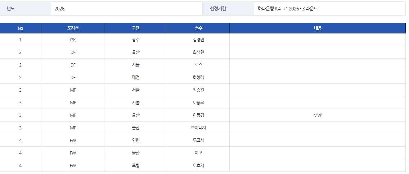The height and width of the screenshot is (174, 409).
Task: Click the GK position cell
Action: 73,40
